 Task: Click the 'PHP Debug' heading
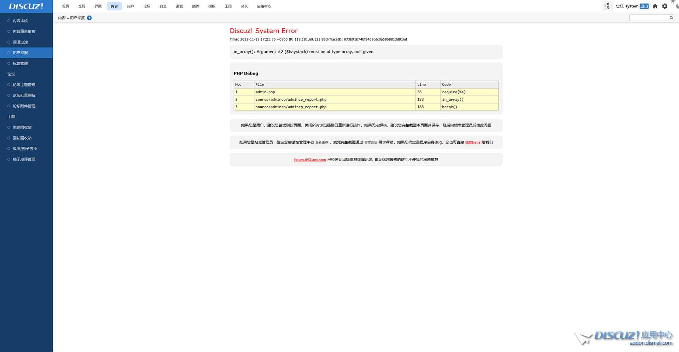246,73
